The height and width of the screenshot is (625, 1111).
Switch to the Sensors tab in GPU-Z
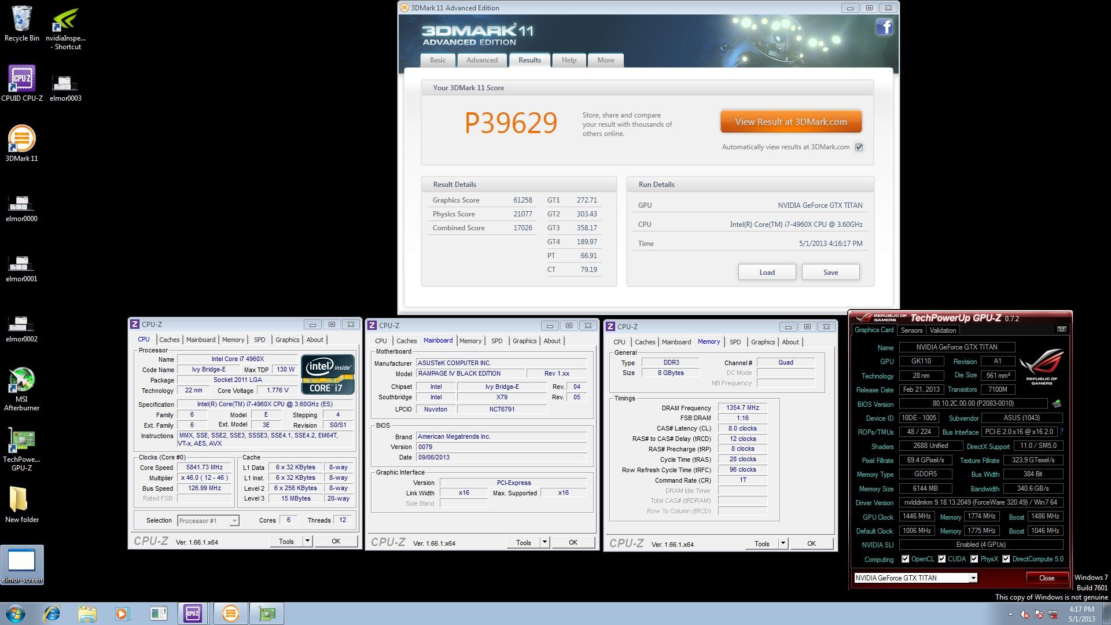(x=911, y=330)
